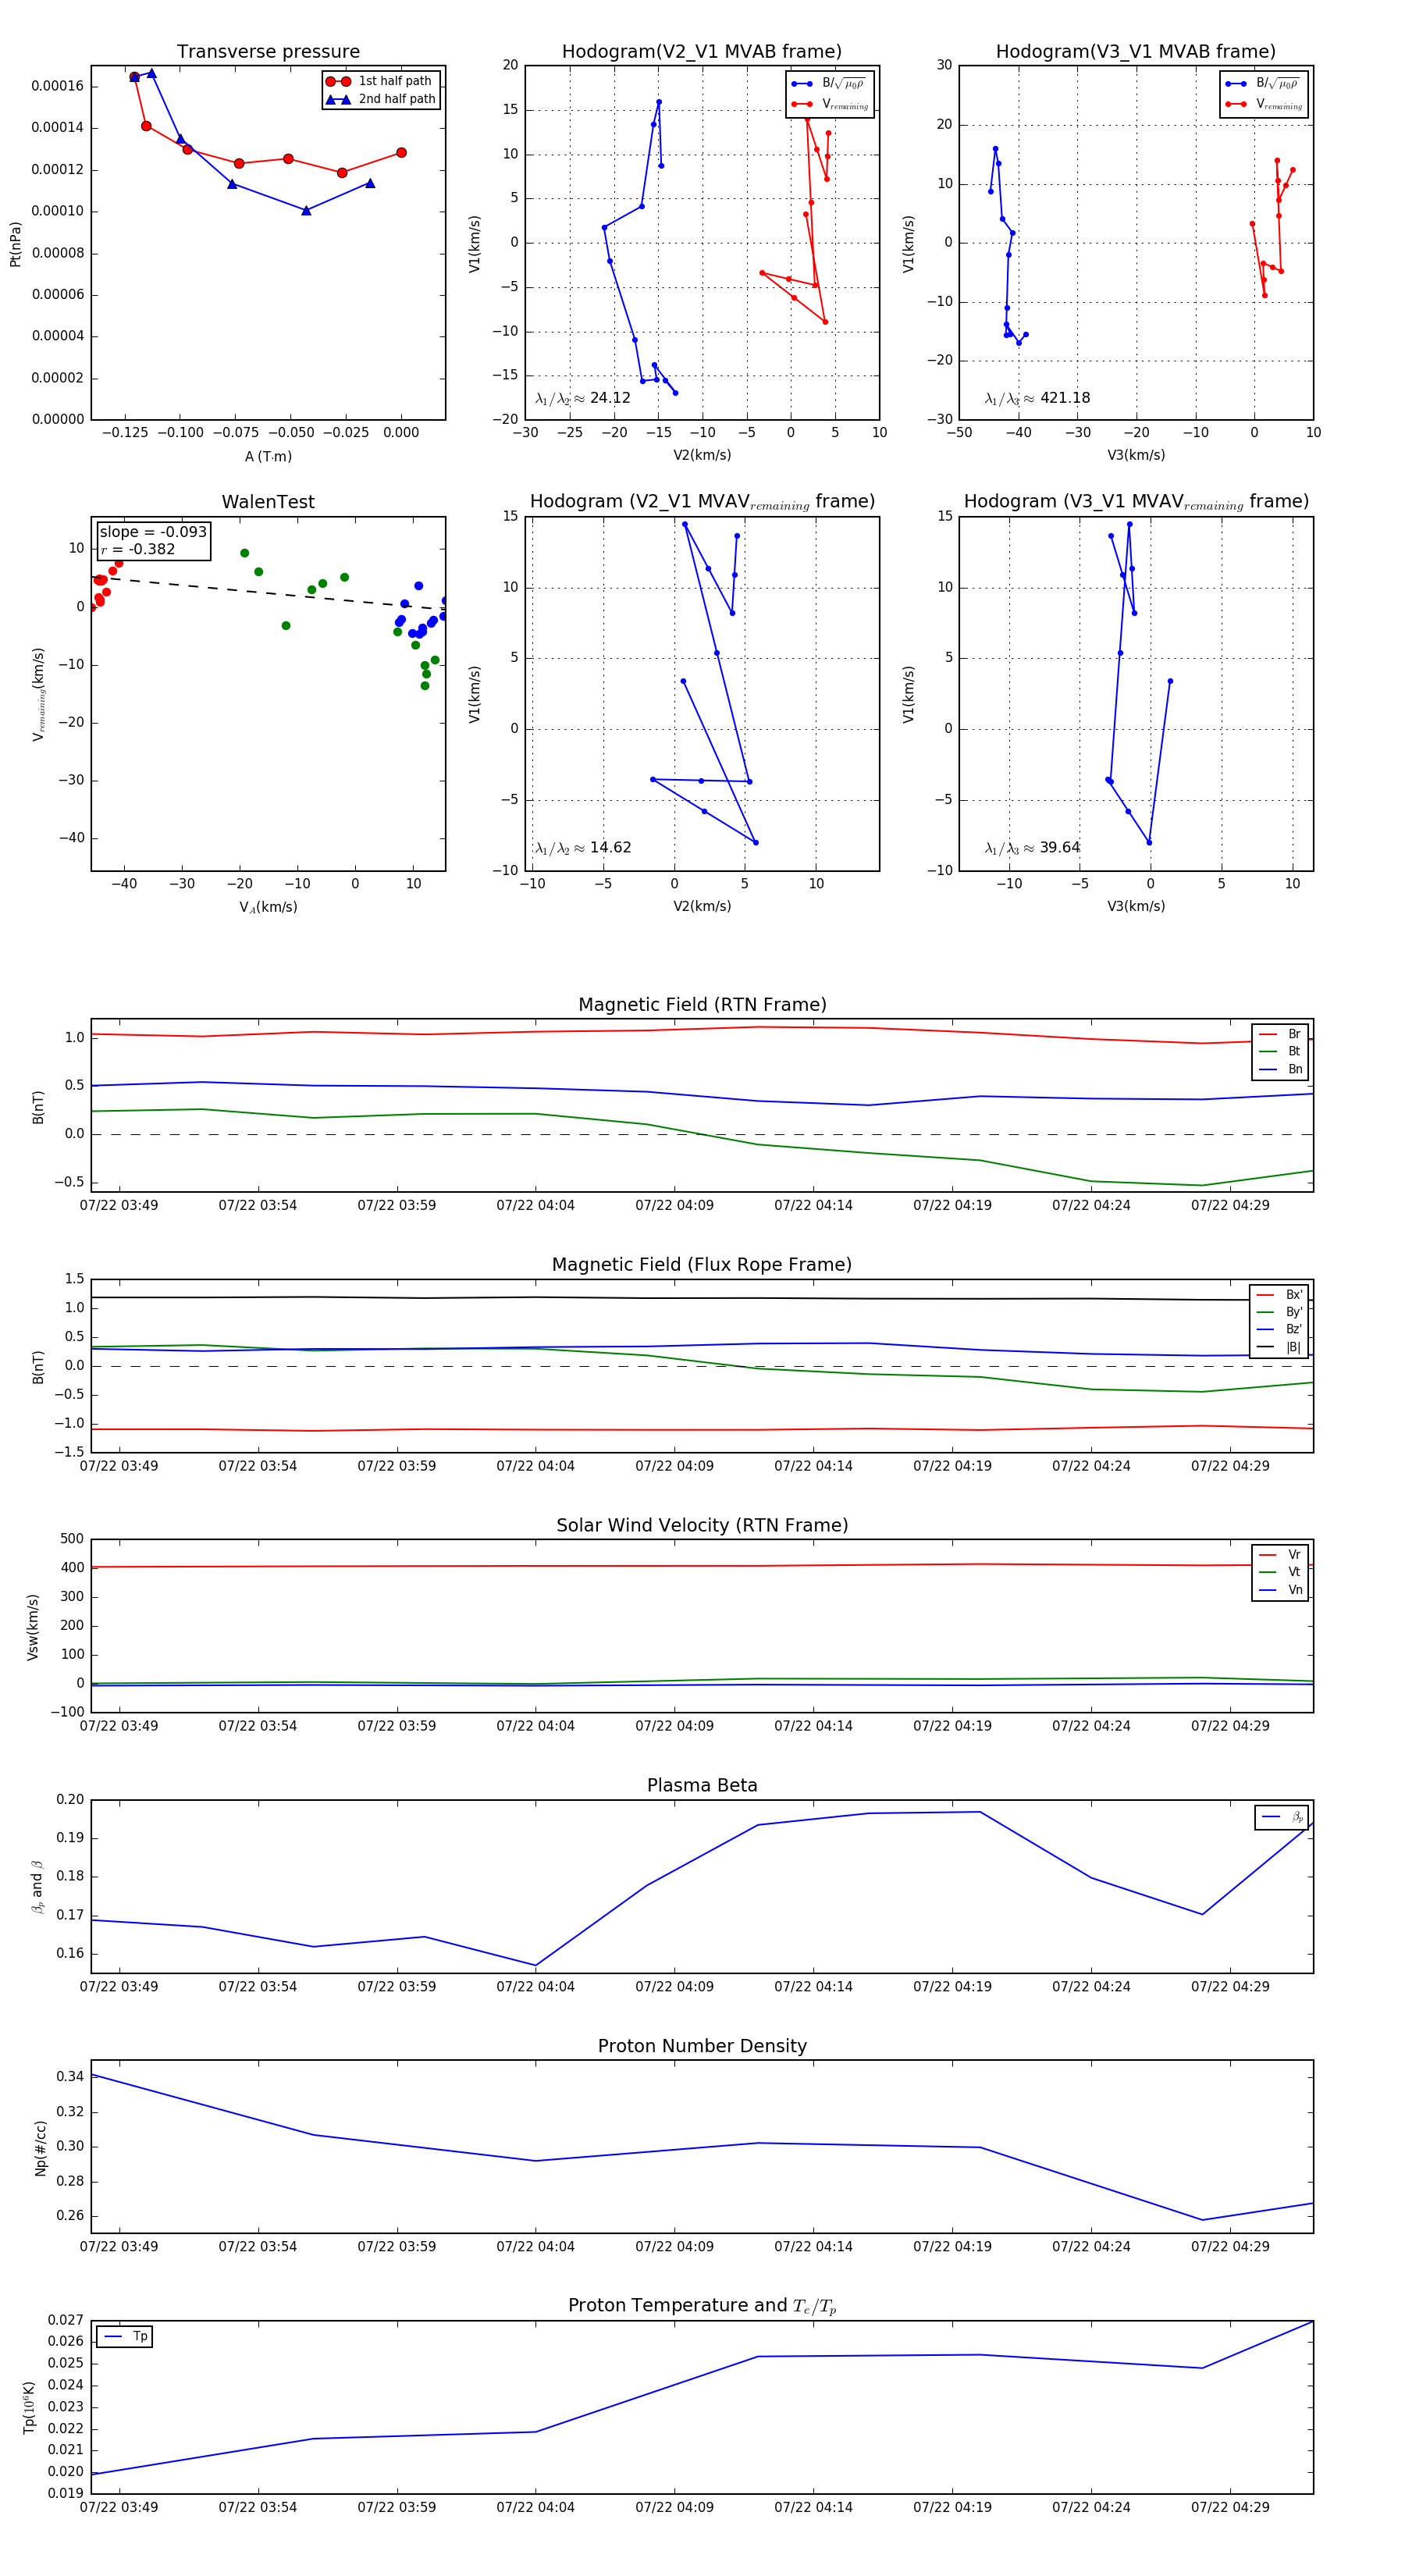Select the V2_V1 MVAV remaining frame hodogram title
Image resolution: width=1405 pixels, height=2576 pixels.
pos(702,502)
